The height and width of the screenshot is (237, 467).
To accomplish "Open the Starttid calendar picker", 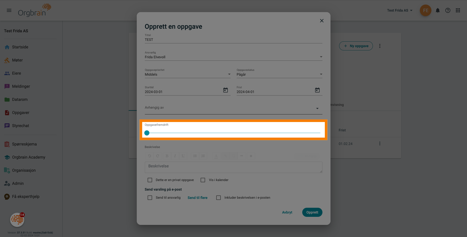I will point(226,90).
